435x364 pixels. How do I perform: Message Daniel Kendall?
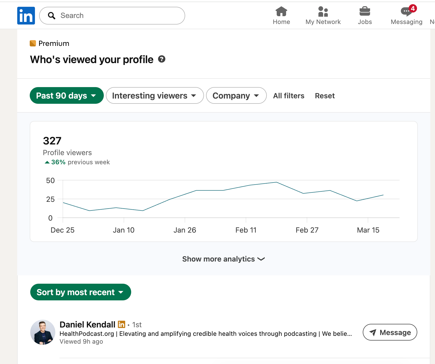pos(390,332)
